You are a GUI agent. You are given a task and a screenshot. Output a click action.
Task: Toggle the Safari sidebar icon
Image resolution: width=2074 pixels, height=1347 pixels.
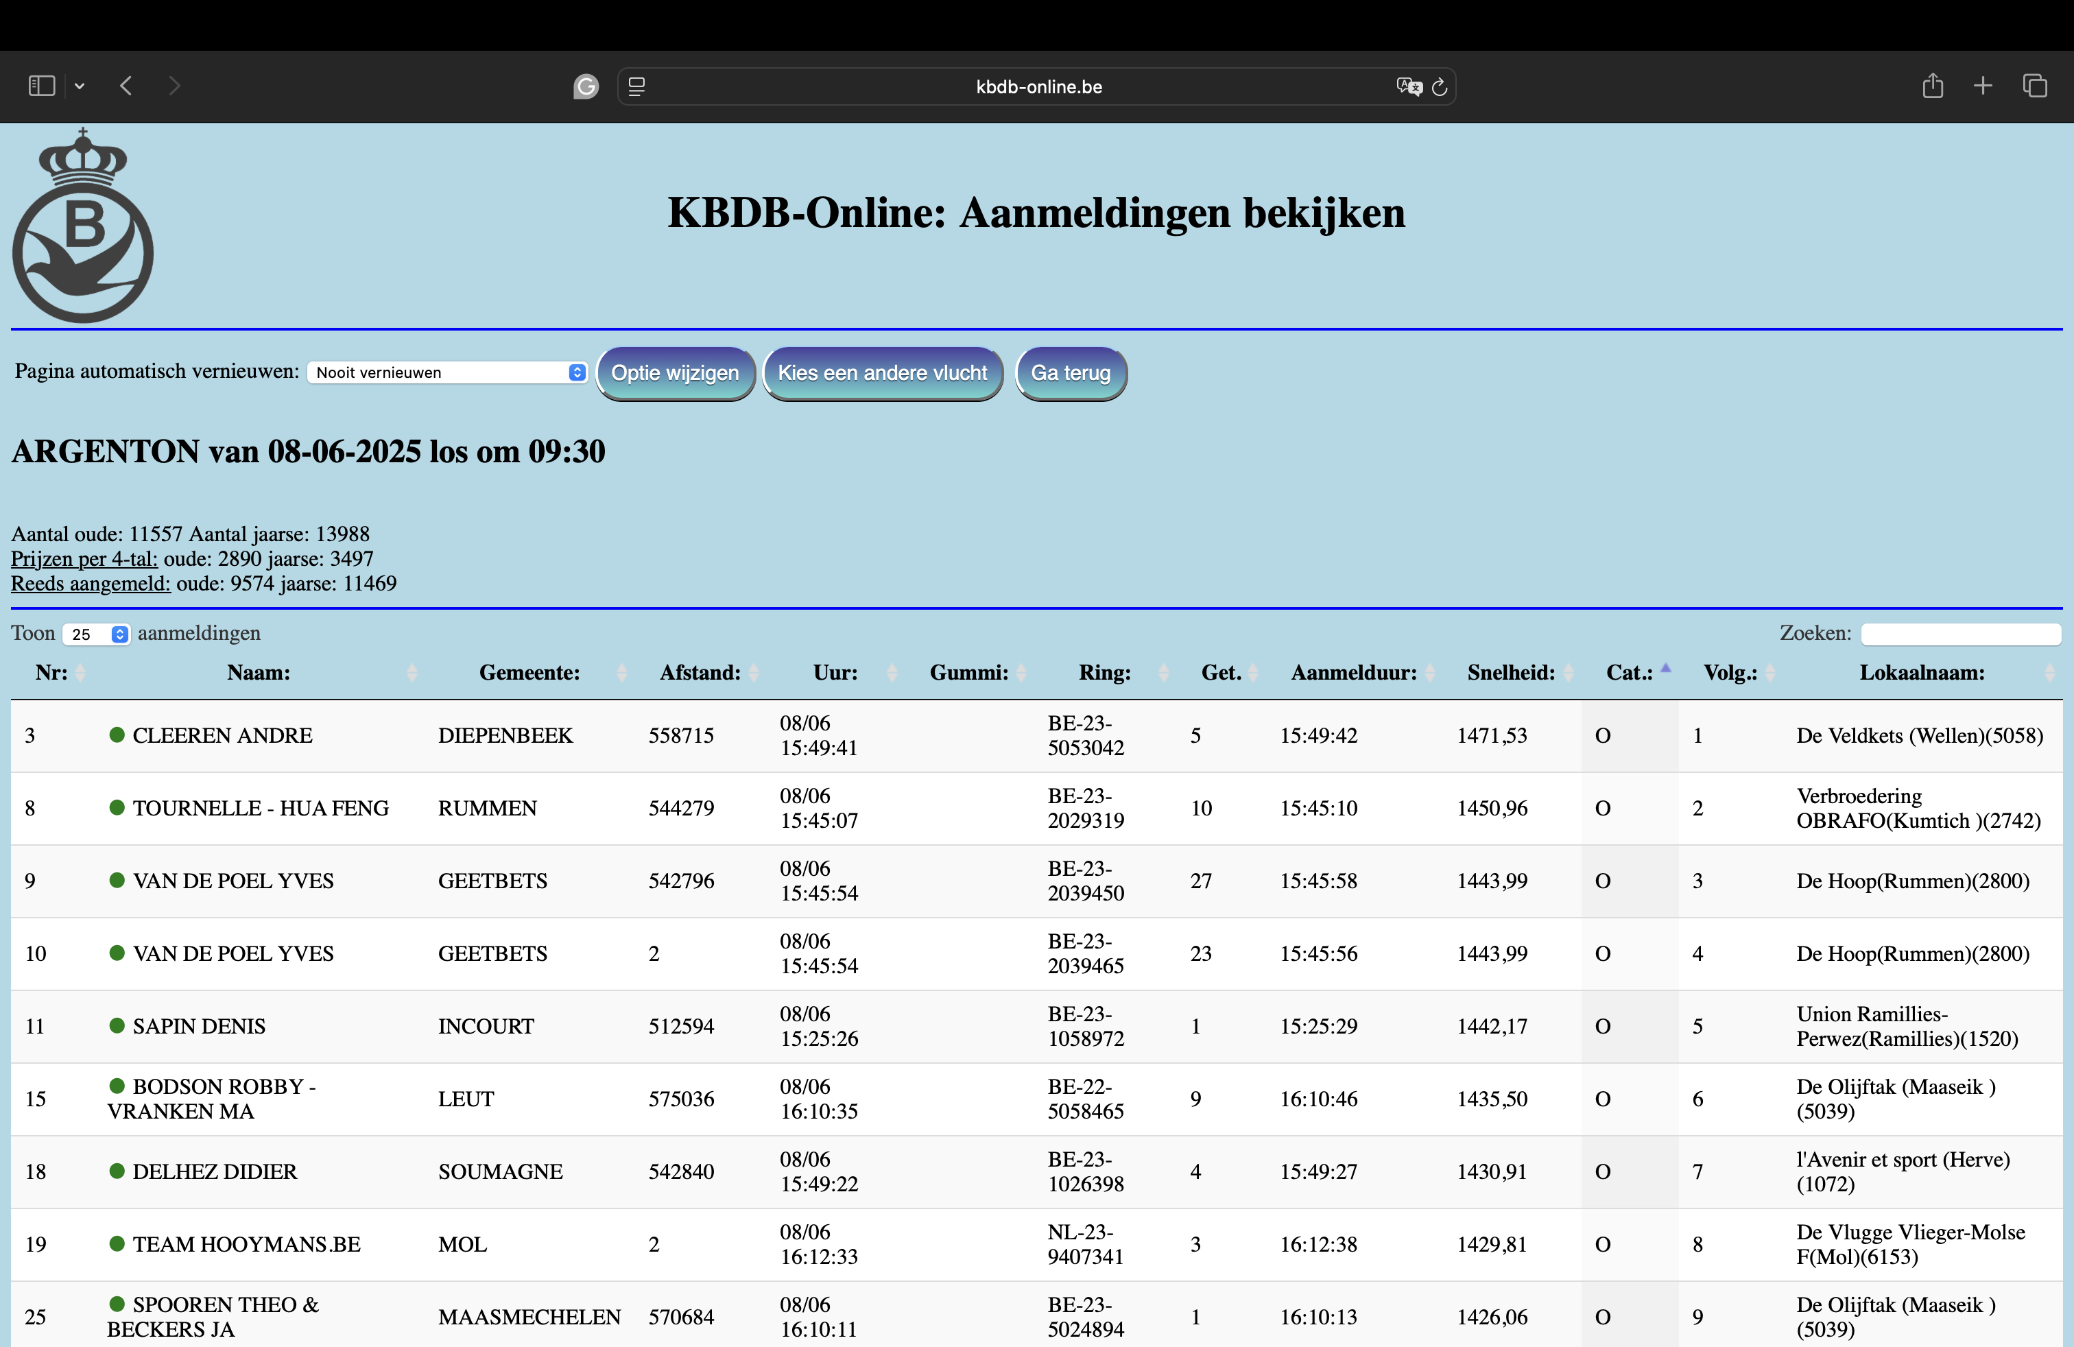tap(41, 85)
